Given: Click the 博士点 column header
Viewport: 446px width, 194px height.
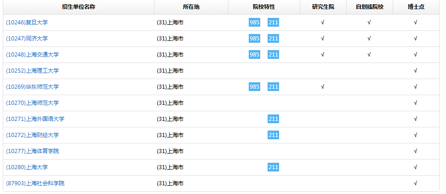Looking at the screenshot, I should click(416, 7).
